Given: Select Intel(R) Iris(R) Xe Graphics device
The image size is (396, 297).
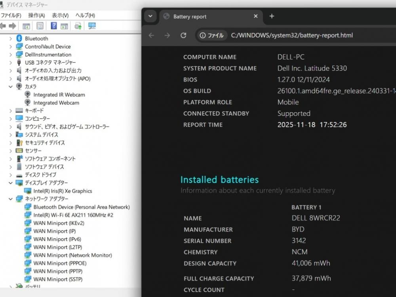Looking at the screenshot, I should [x=63, y=191].
